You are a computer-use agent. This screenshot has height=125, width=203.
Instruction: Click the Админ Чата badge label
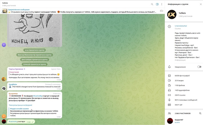pos(56,69)
